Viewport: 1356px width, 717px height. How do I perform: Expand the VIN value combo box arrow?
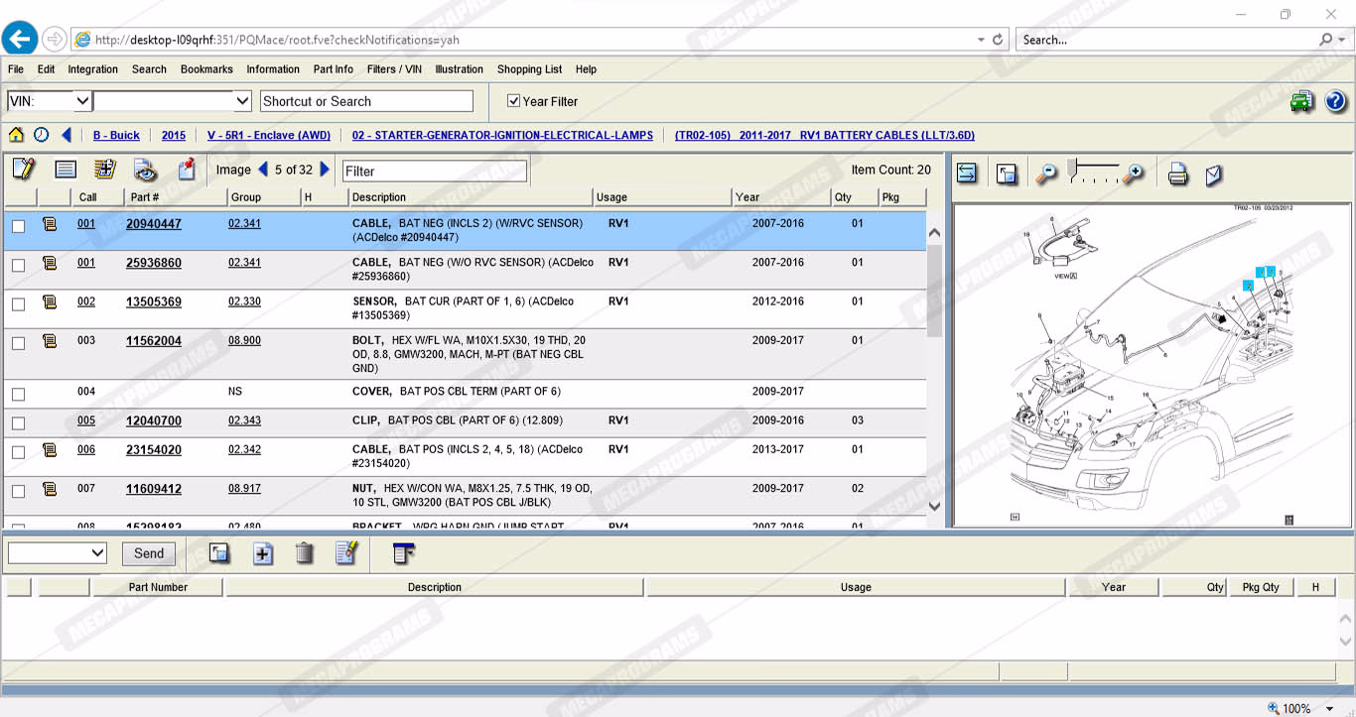coord(242,101)
